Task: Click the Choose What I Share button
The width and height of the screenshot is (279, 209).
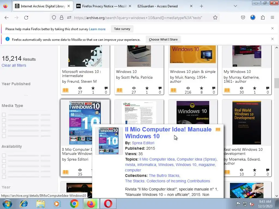Action: pos(163,39)
